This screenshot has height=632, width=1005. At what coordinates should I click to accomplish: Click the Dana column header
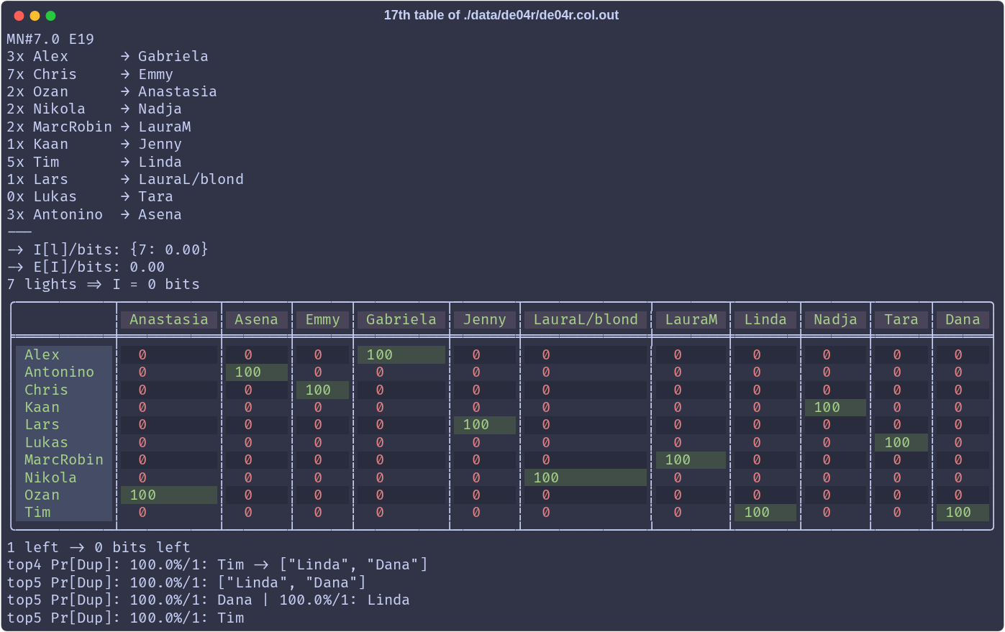tap(963, 319)
